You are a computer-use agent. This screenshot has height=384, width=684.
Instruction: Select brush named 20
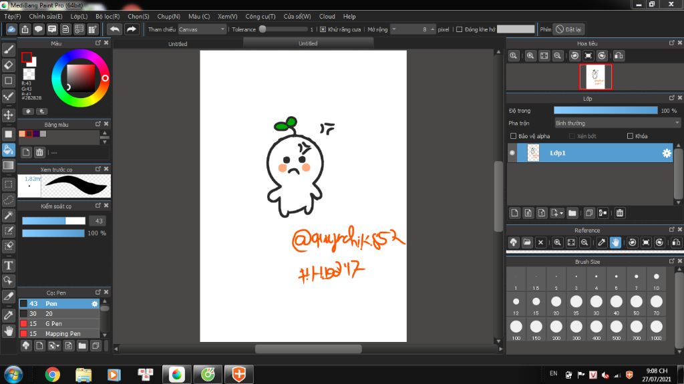coord(59,314)
